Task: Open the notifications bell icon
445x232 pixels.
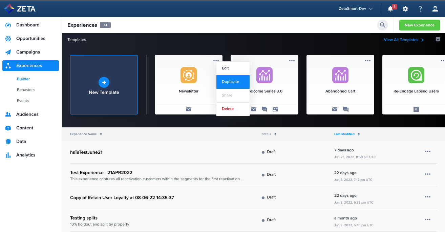Action: [390, 9]
